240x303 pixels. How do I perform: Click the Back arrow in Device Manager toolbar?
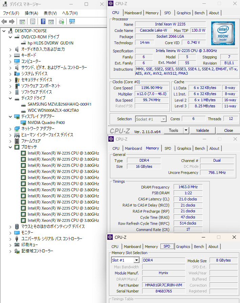pyautogui.click(x=4, y=22)
